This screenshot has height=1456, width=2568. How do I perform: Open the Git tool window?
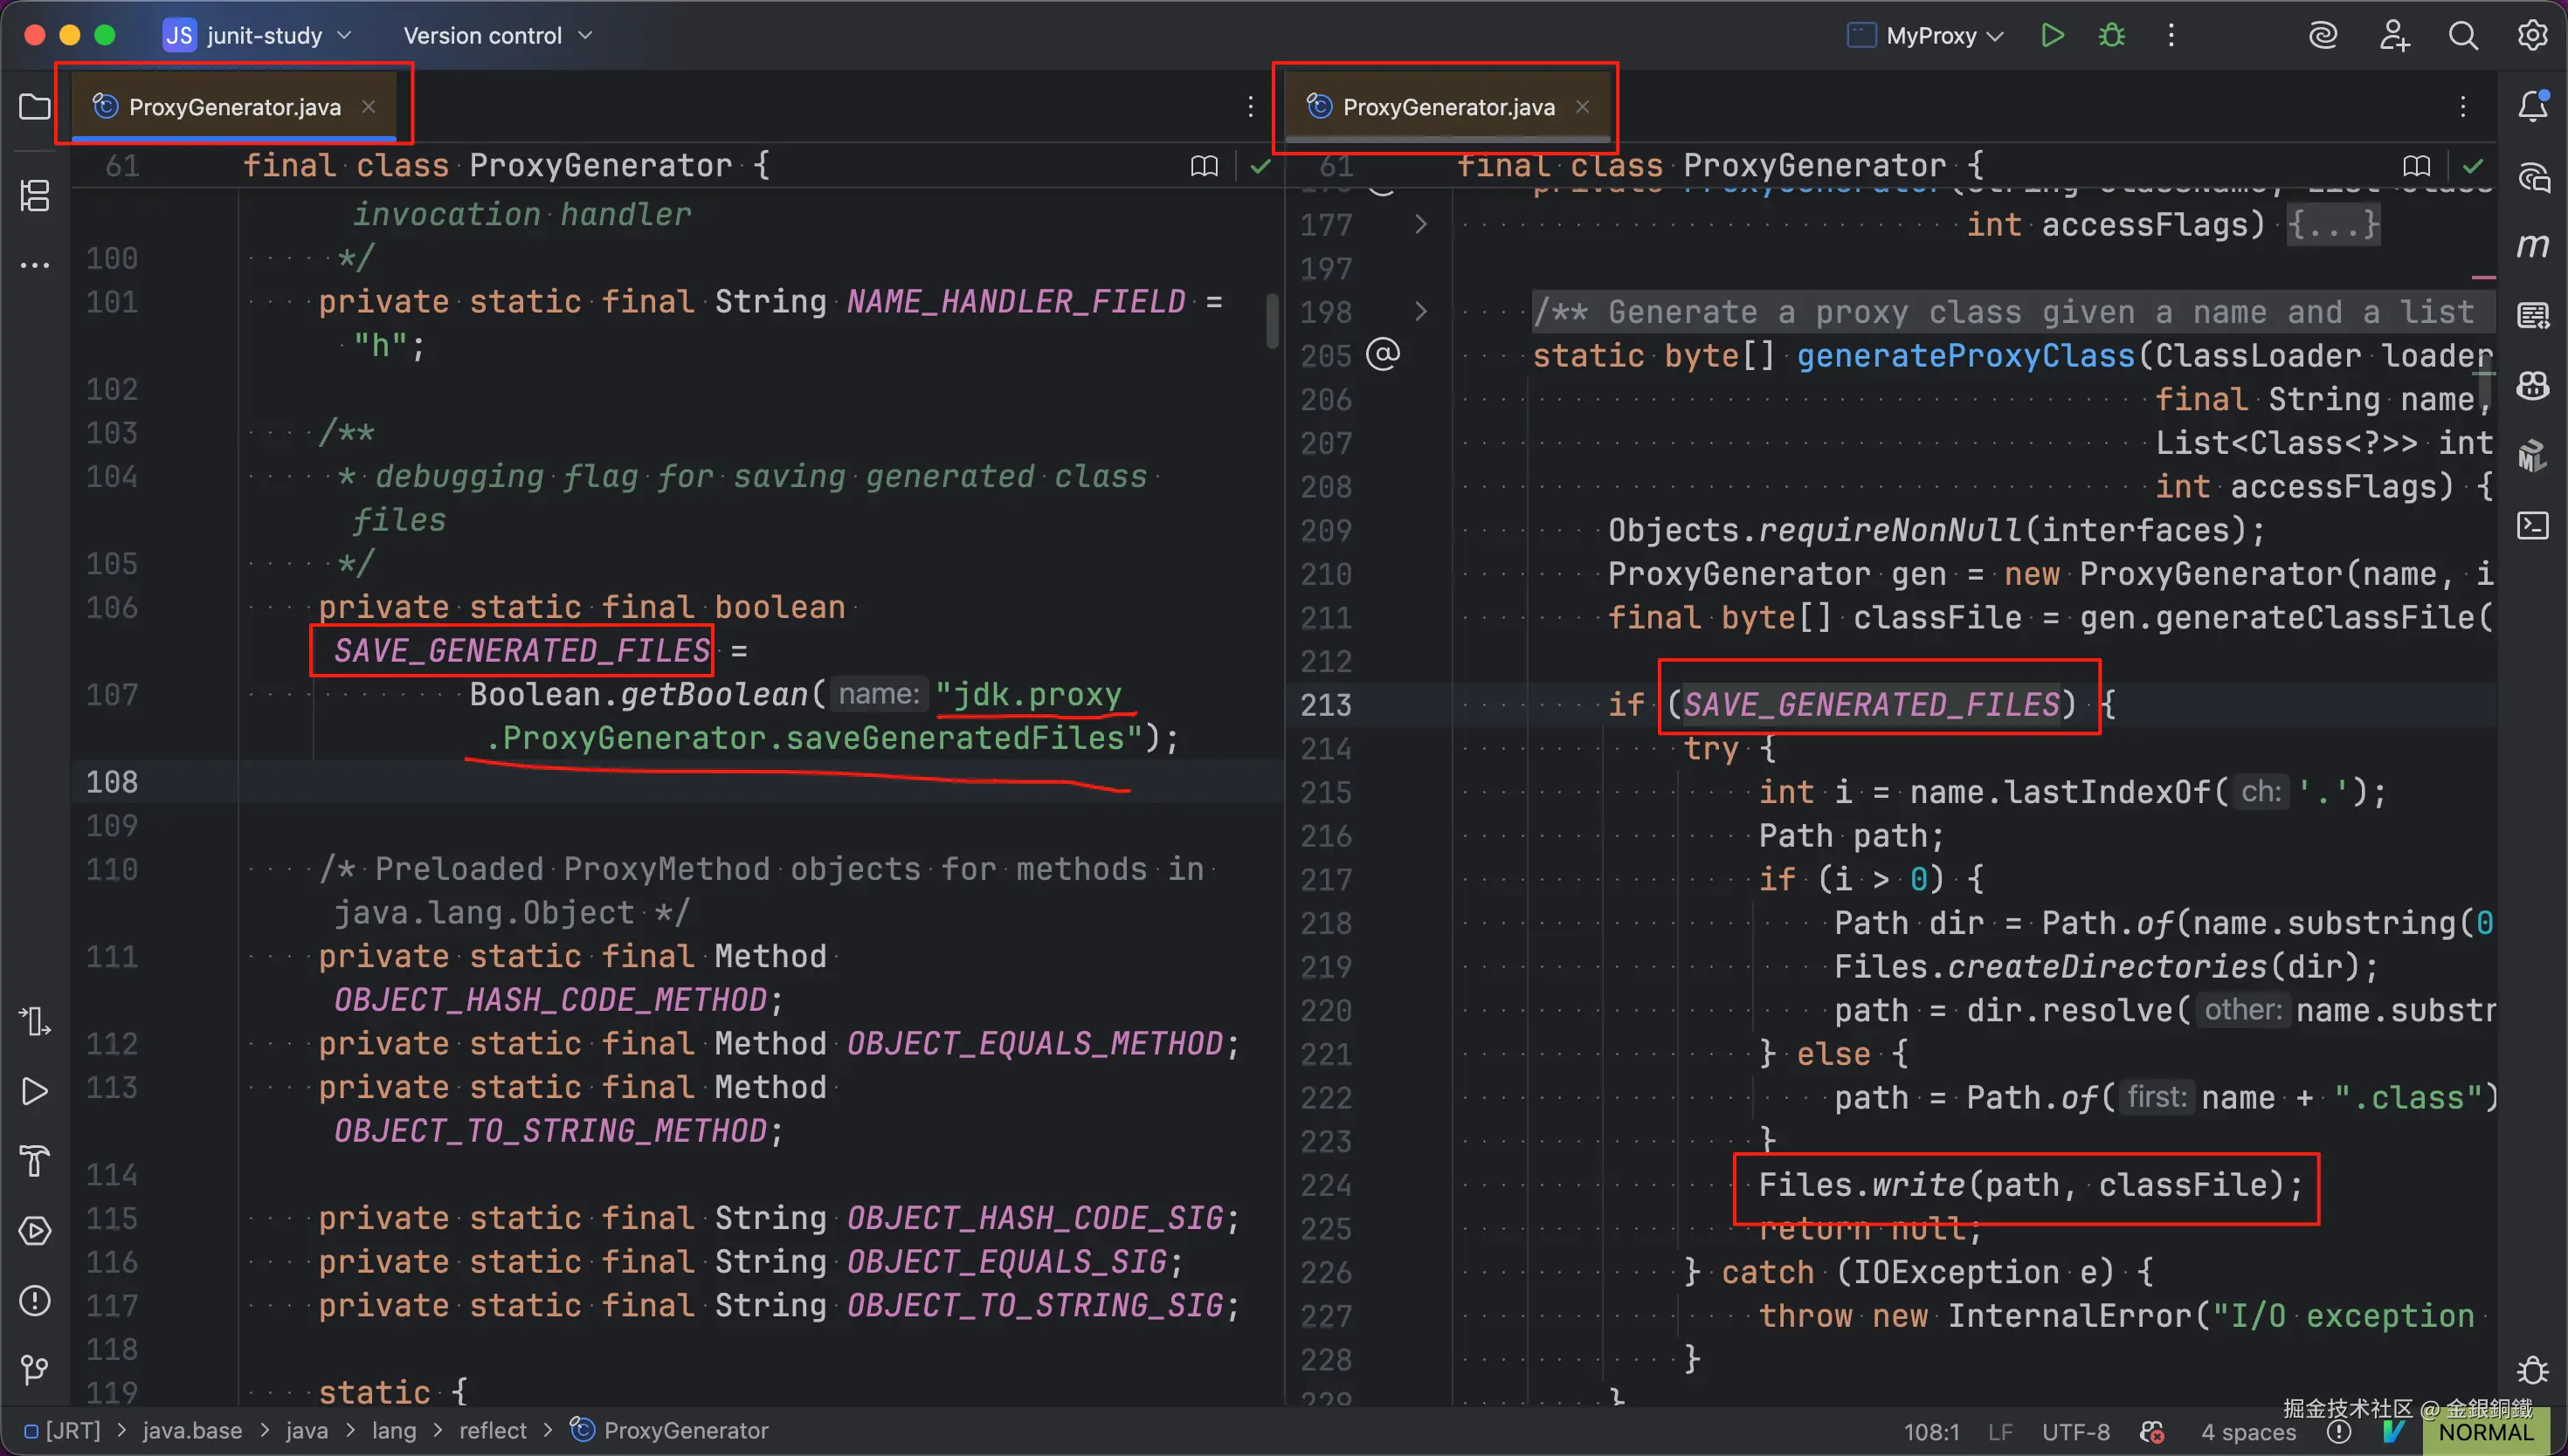pos(35,1369)
